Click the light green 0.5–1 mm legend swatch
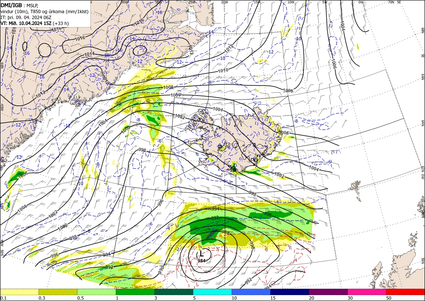Screen dimensions: 425x301 (96, 292)
